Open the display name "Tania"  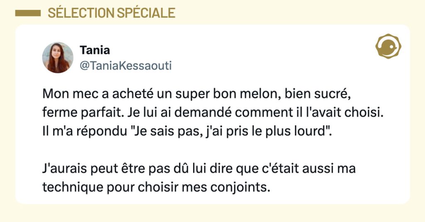[95, 51]
